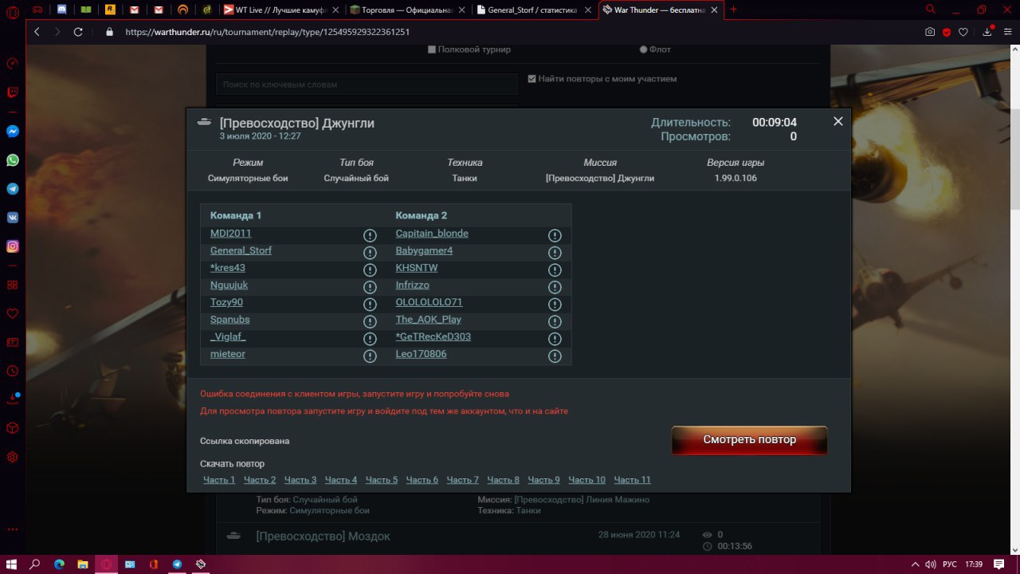Image resolution: width=1020 pixels, height=574 pixels.
Task: Download replay 'Часть 5'
Action: [x=382, y=480]
